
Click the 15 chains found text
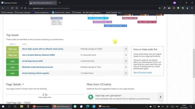tap(87, 73)
